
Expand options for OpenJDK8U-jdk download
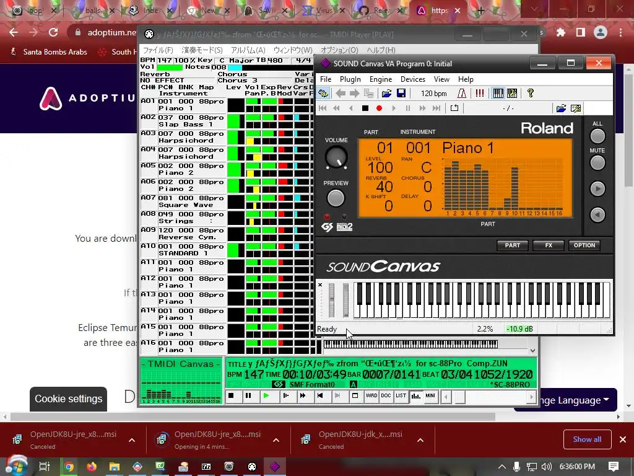click(420, 440)
